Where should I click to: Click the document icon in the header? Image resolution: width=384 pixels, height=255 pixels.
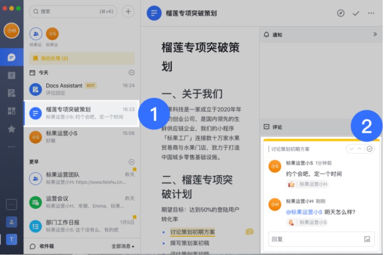coord(154,13)
